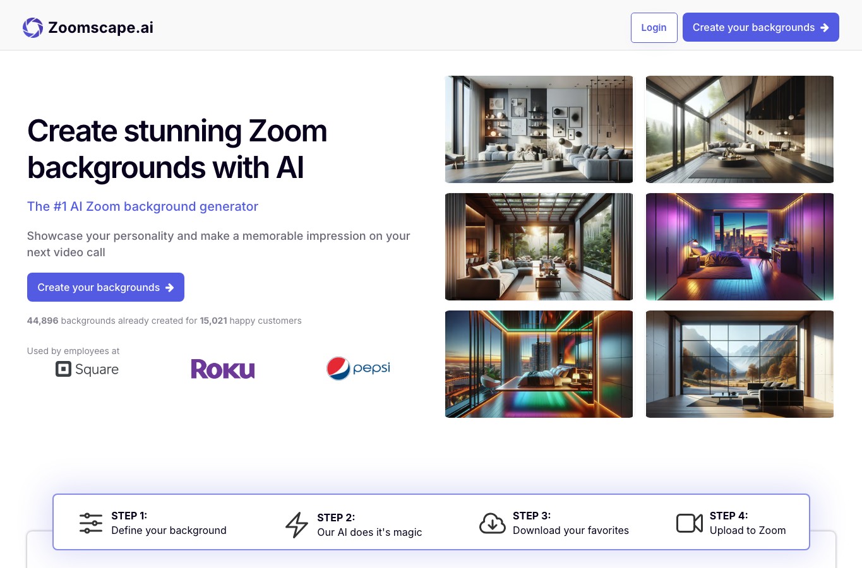Click the Zoomscape.ai aperture logo icon
This screenshot has height=568, width=862.
[33, 28]
